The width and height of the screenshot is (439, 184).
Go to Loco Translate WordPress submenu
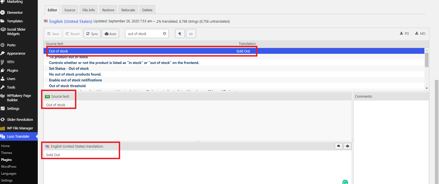click(x=9, y=167)
